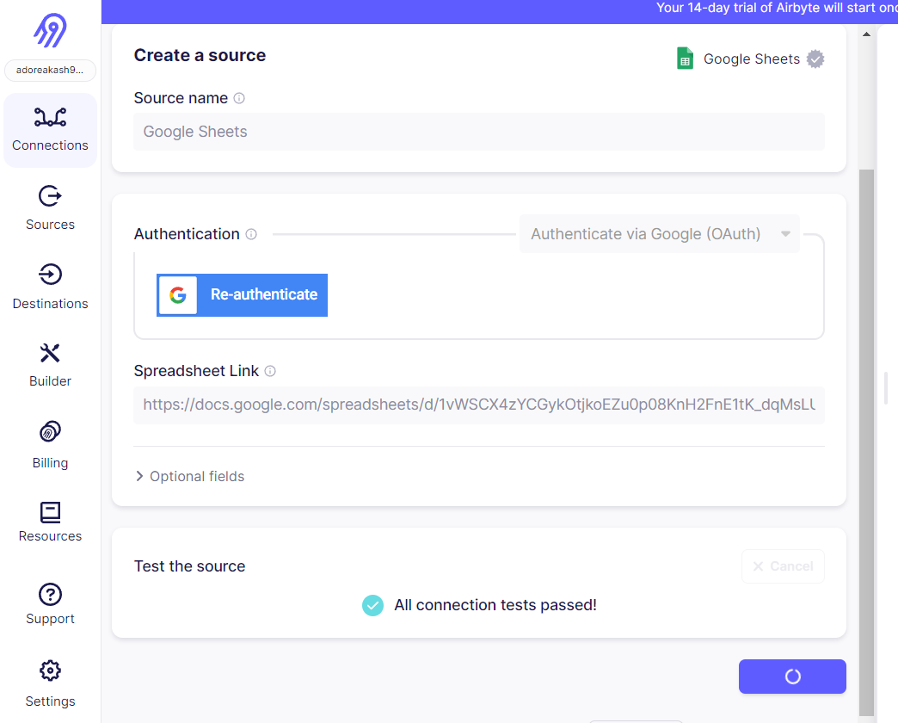
Task: Click the Spreadsheet Link input field
Action: (479, 405)
